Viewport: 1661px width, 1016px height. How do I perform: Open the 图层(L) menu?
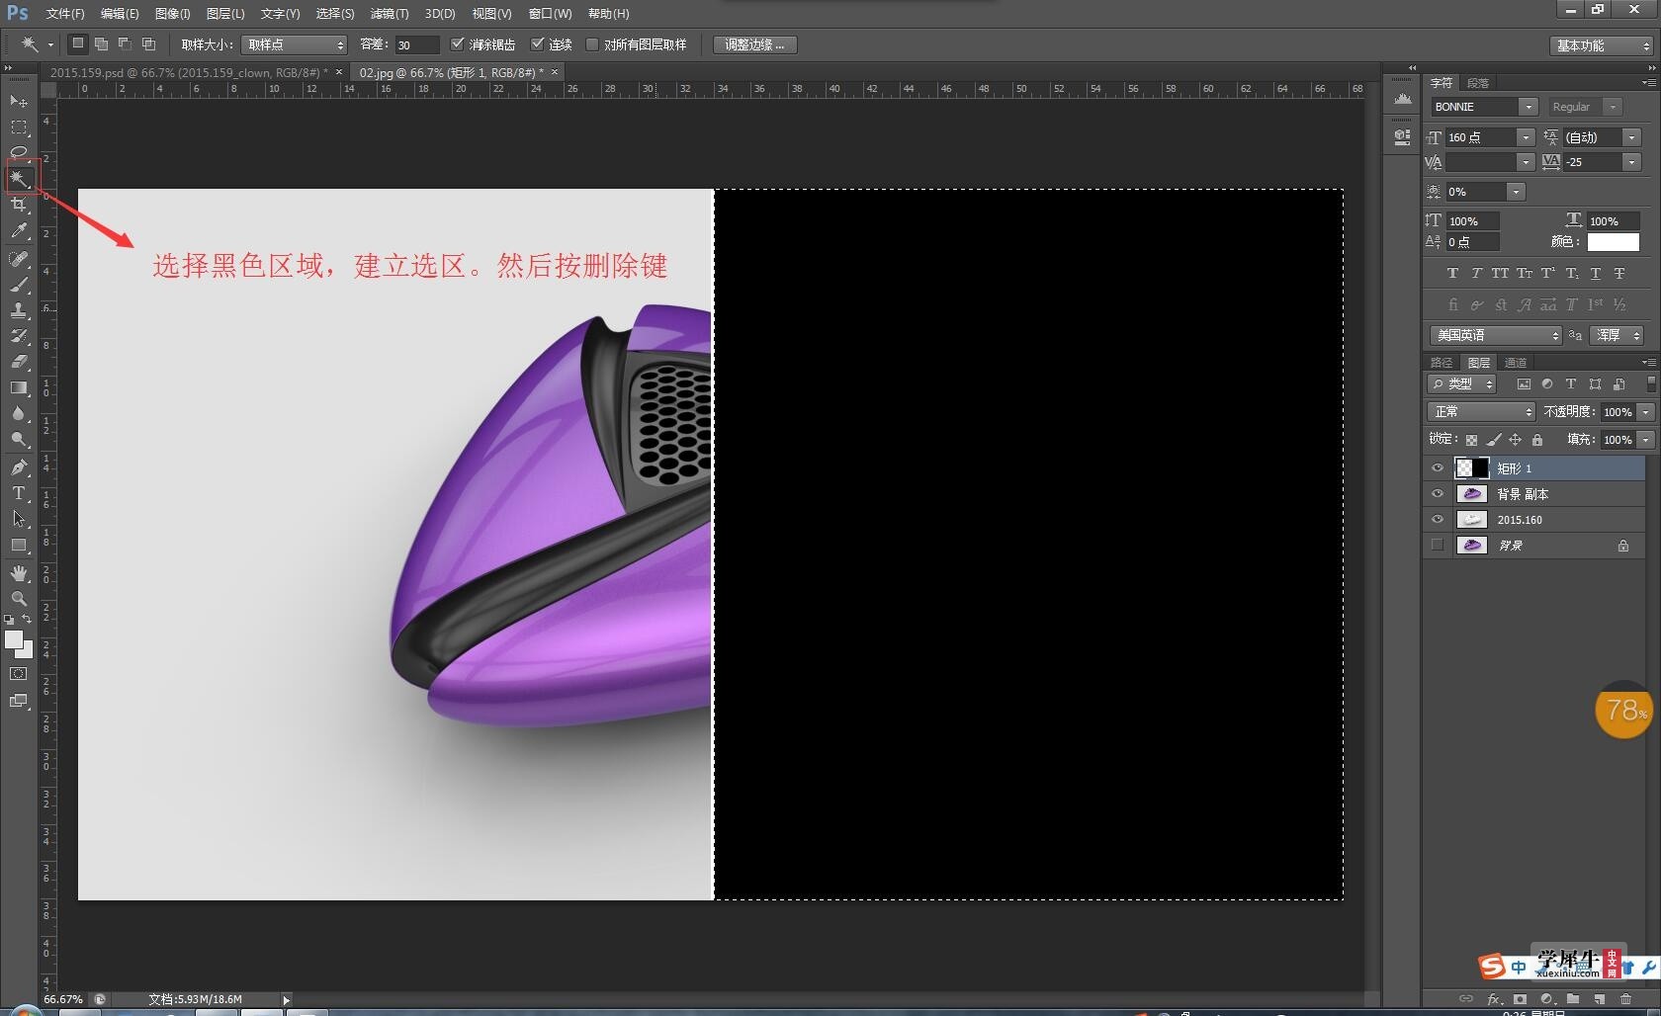(225, 14)
